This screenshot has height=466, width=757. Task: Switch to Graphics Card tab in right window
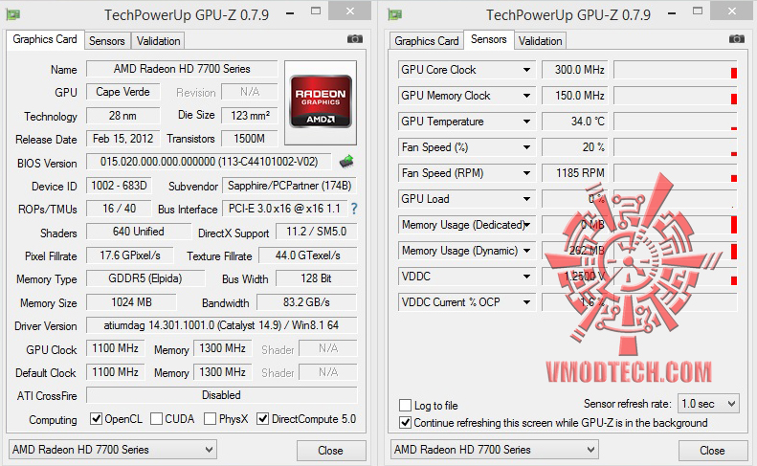(x=426, y=41)
